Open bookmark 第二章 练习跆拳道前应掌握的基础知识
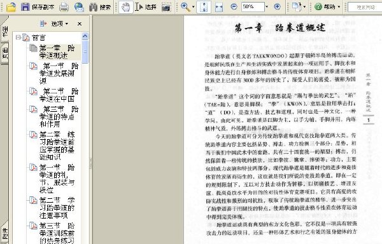 pos(57,146)
